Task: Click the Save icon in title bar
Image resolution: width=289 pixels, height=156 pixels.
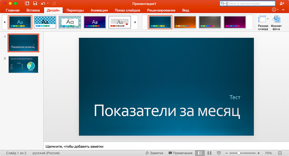Action: [35, 3]
